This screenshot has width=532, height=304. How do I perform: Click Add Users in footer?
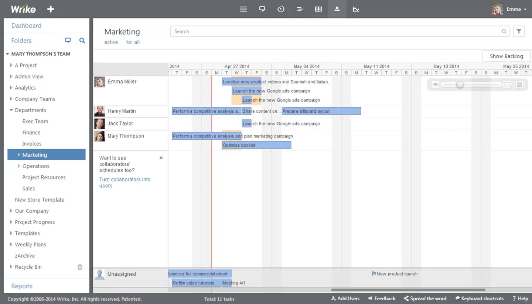pyautogui.click(x=345, y=298)
